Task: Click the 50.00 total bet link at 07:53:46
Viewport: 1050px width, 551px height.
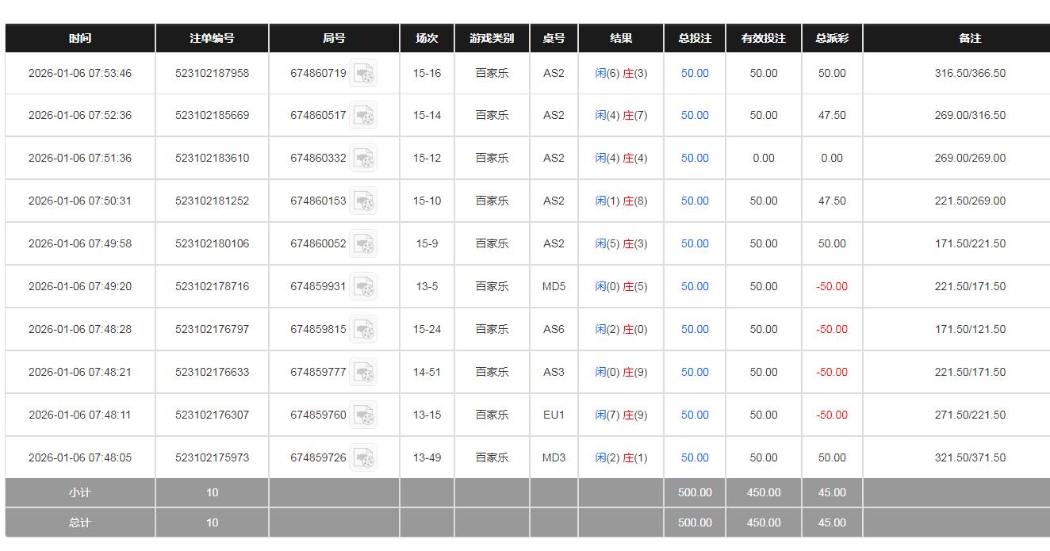Action: pos(695,74)
